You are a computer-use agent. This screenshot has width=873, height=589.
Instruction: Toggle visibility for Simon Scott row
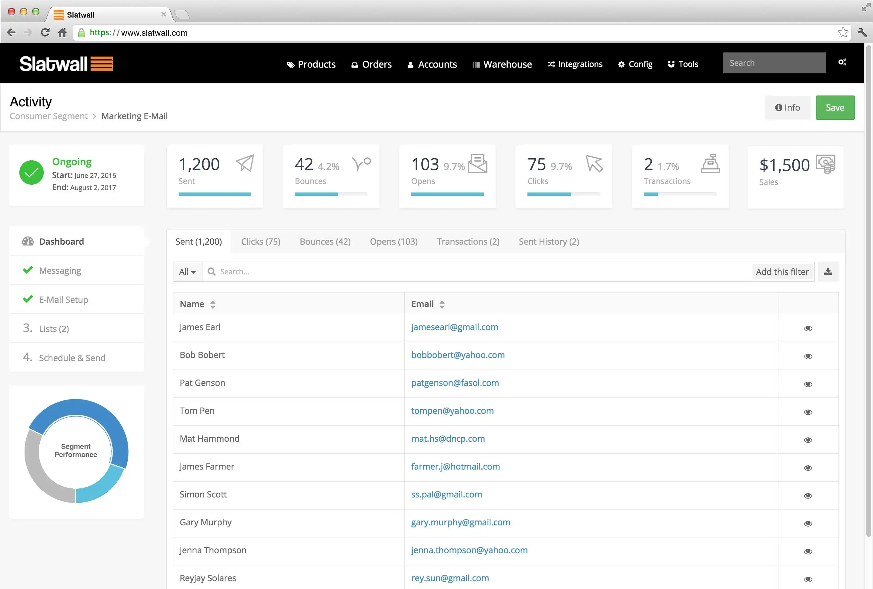[x=808, y=495]
